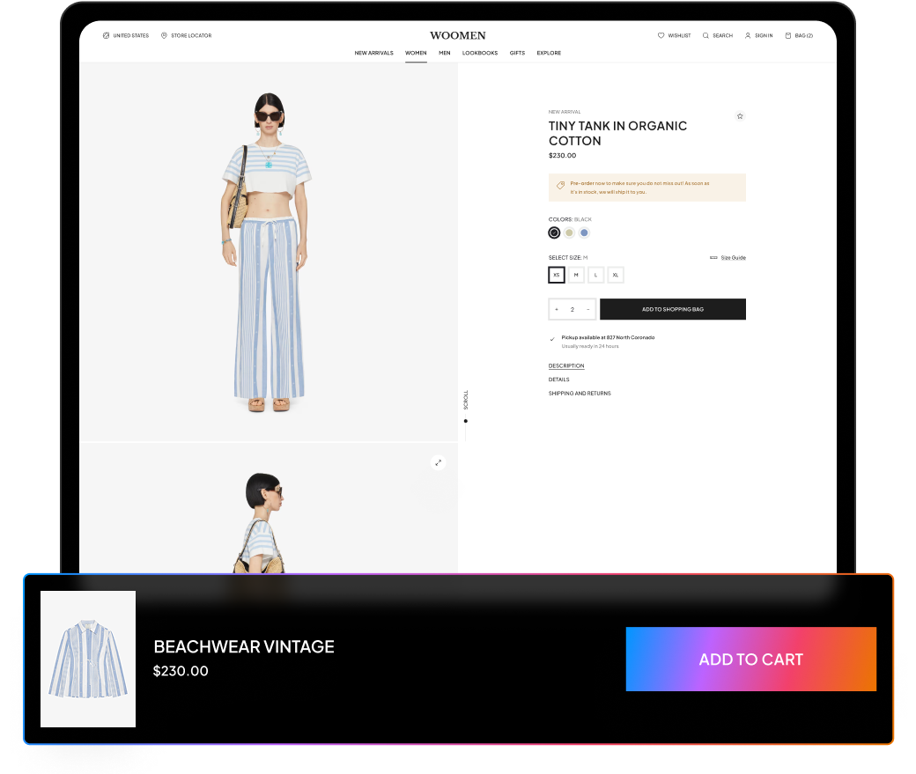Click the Usually ready in 24 hours text
The height and width of the screenshot is (774, 916).
590,346
